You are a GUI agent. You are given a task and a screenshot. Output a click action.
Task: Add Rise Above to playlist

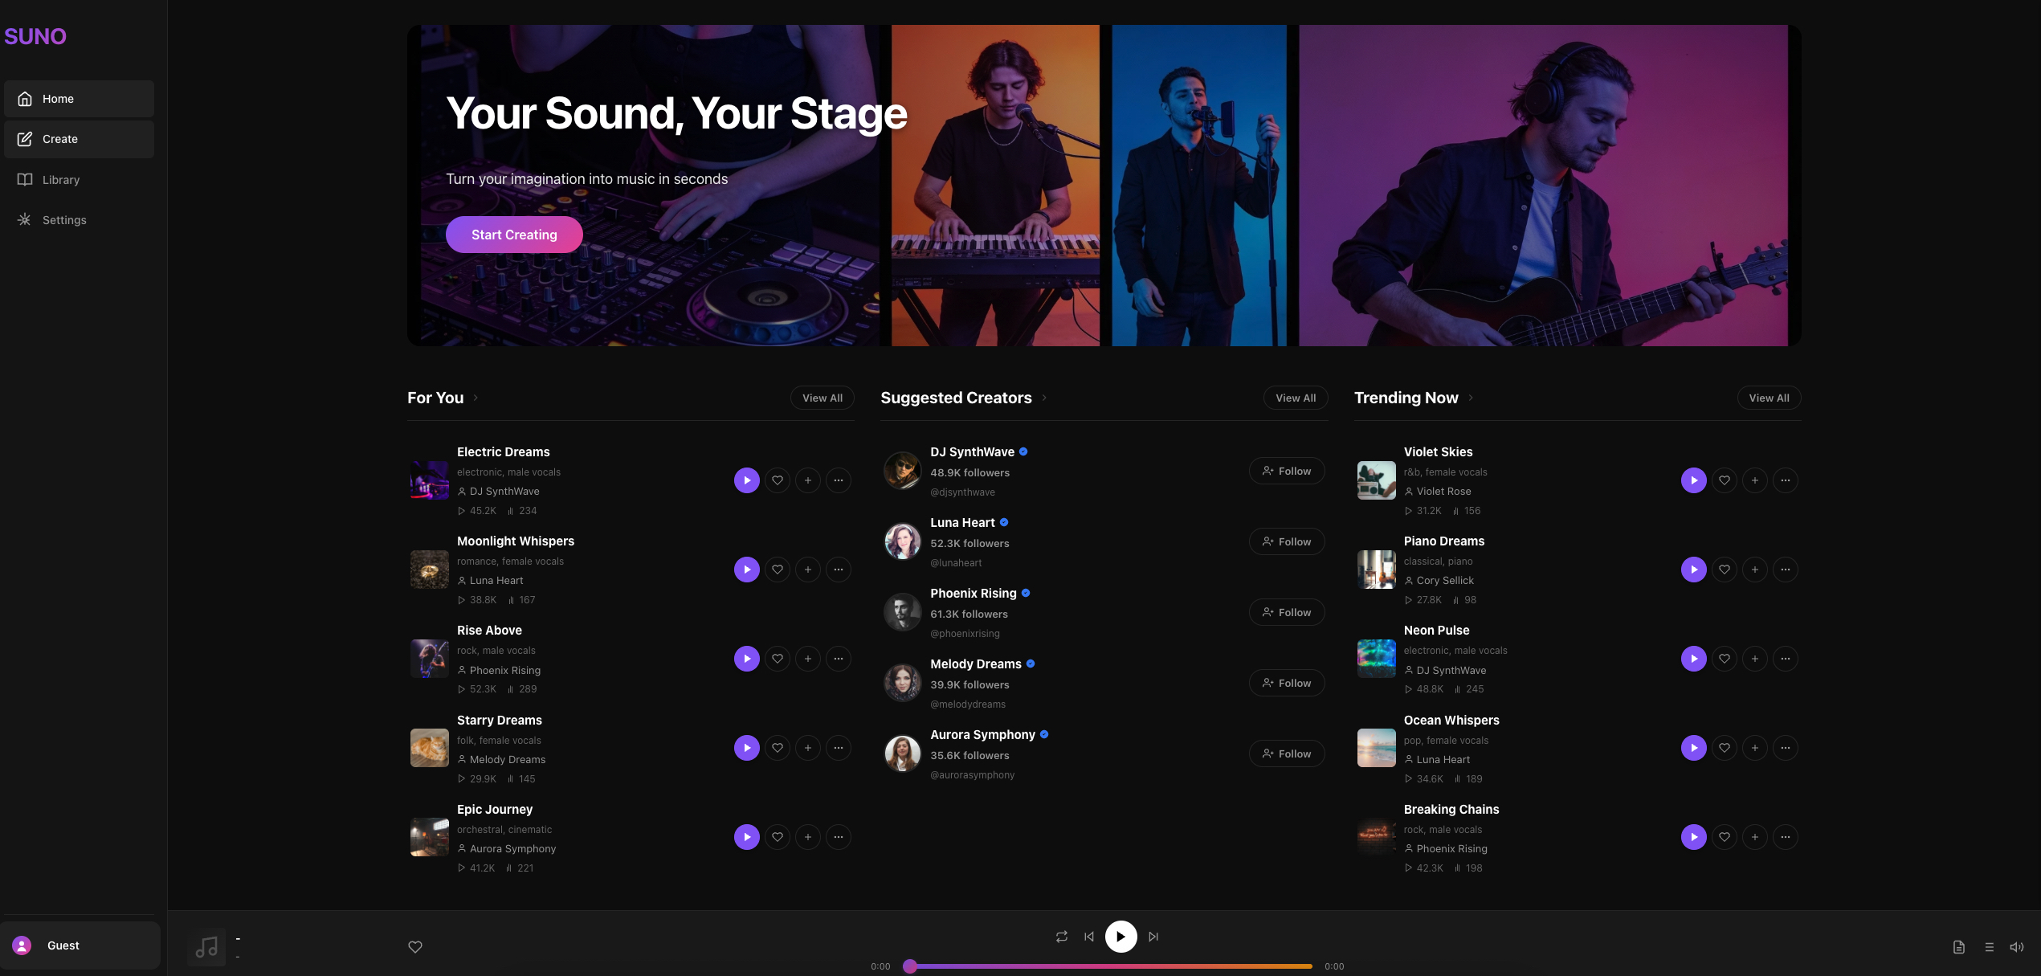[807, 659]
